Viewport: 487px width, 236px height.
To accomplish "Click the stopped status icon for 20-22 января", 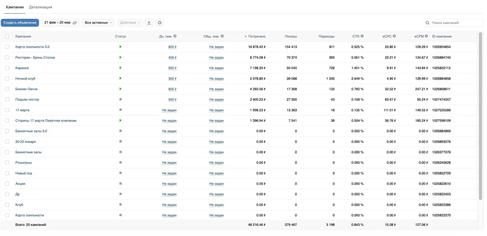I will pyautogui.click(x=121, y=141).
